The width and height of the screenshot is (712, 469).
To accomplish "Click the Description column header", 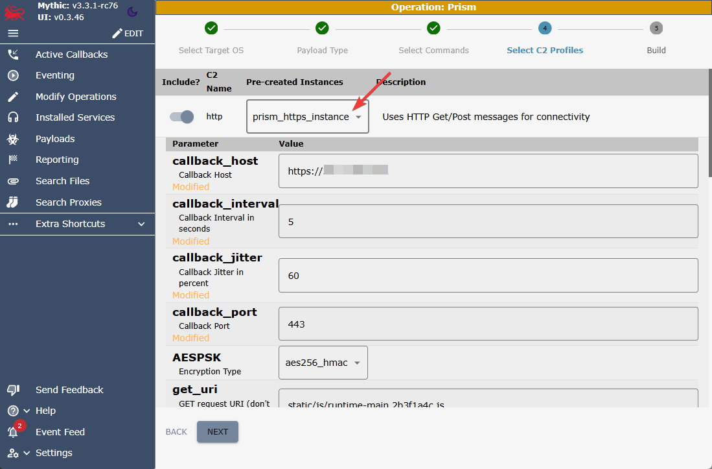I will click(401, 82).
